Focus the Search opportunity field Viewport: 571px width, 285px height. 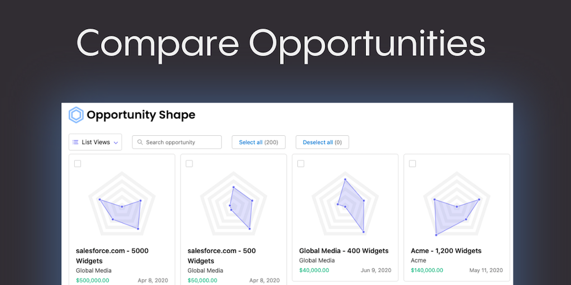(x=181, y=142)
